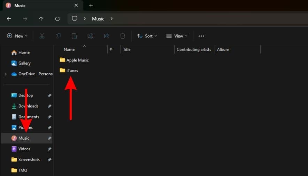Click the Delete trash can icon
Screen dimensions: 308x176
[123, 36]
